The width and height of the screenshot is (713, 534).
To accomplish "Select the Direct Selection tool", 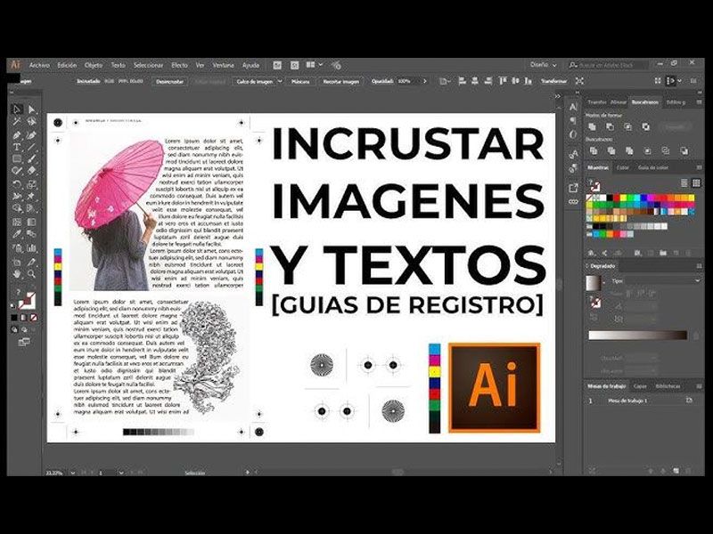I will (x=31, y=109).
